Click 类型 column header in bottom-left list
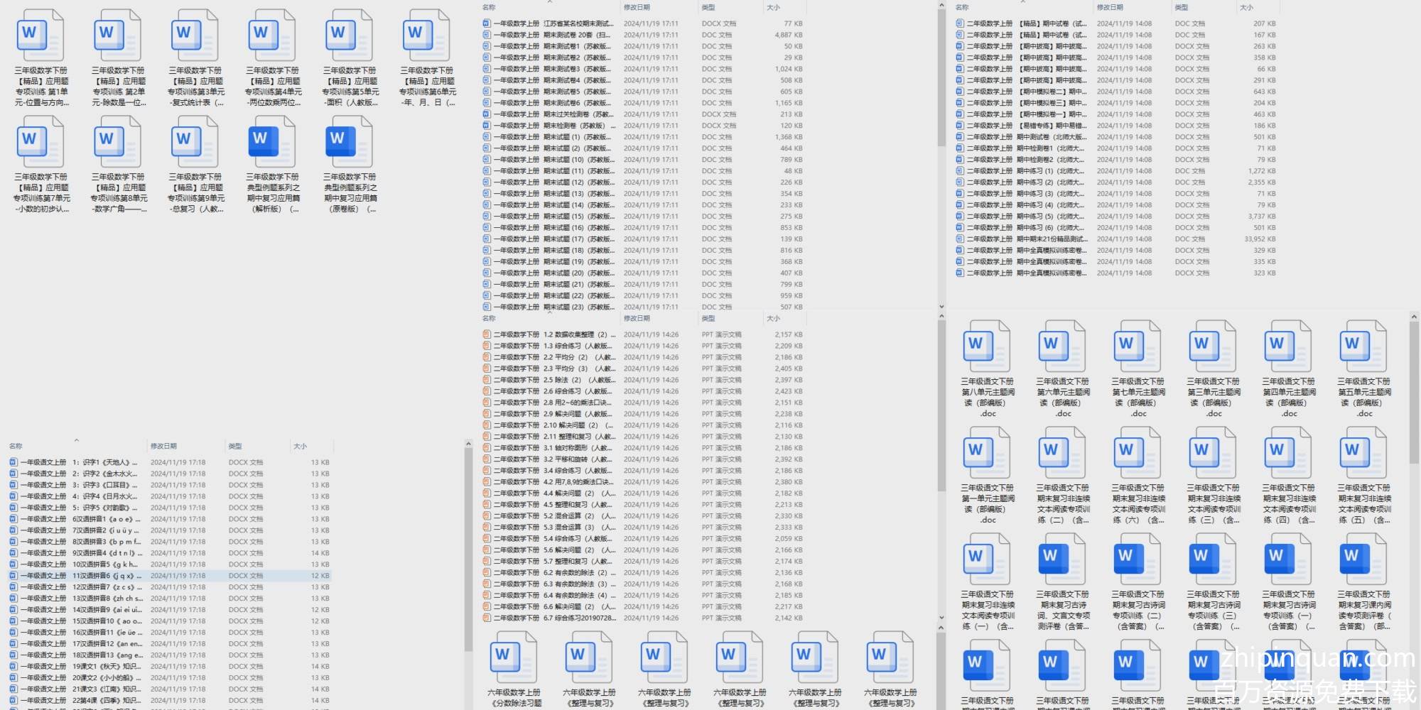1421x710 pixels. point(235,446)
